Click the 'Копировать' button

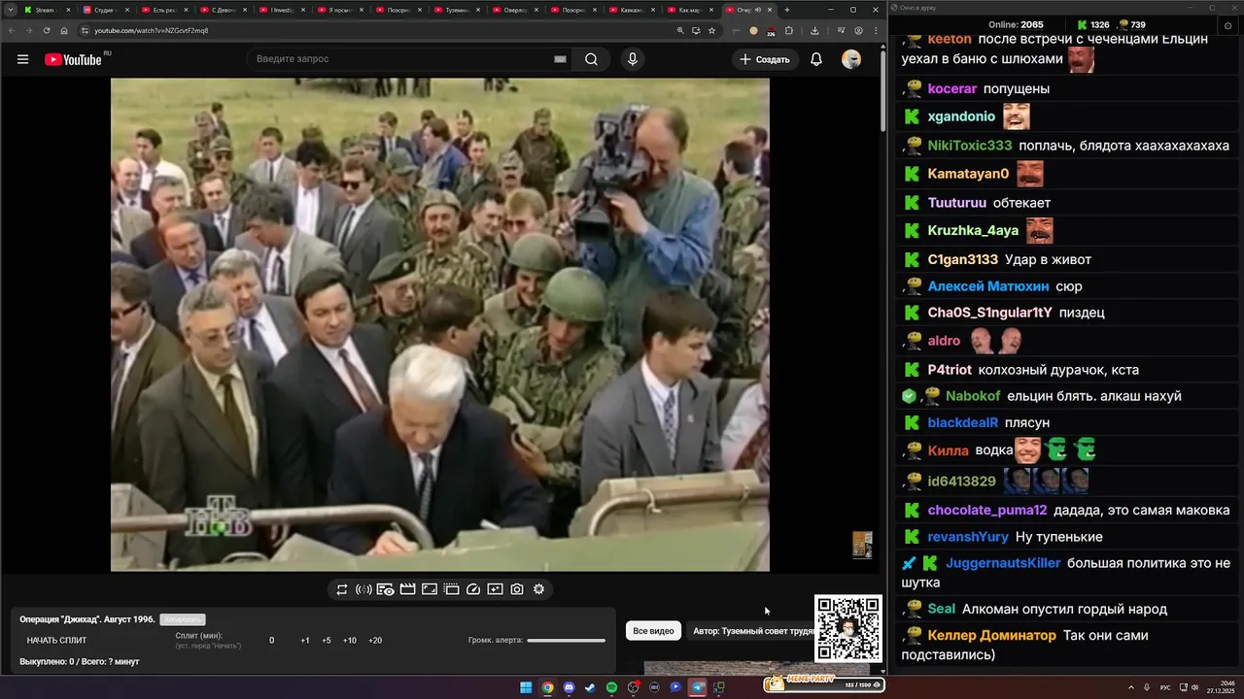[183, 619]
